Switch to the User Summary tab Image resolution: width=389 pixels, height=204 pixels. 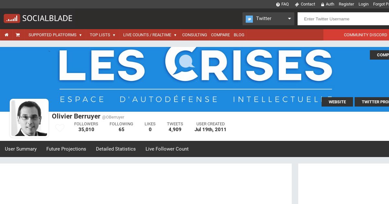coord(21,149)
